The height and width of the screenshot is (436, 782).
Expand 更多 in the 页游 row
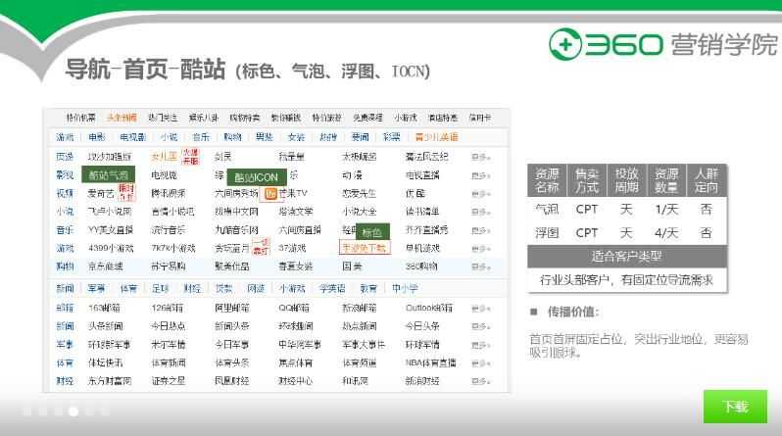[x=481, y=157]
